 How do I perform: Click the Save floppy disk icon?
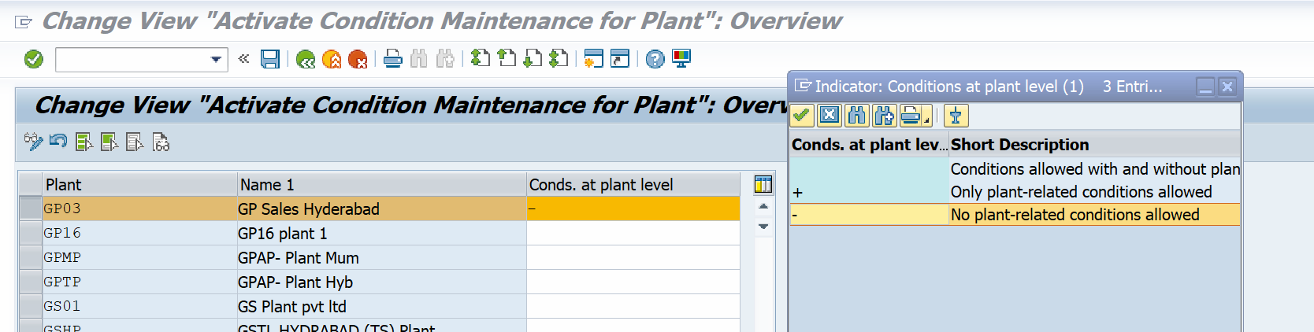tap(270, 59)
